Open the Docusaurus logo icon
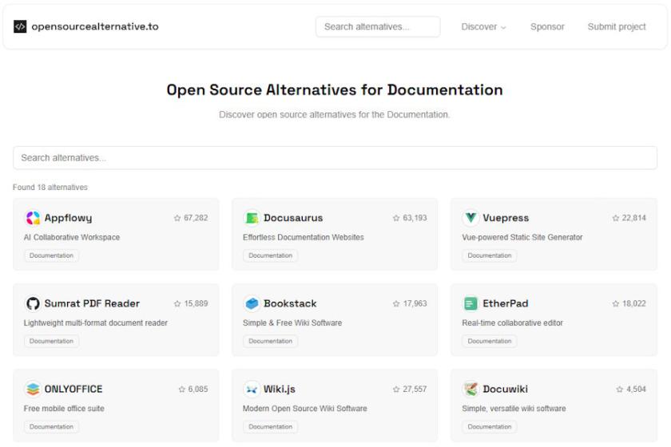The height and width of the screenshot is (447, 671). point(252,218)
